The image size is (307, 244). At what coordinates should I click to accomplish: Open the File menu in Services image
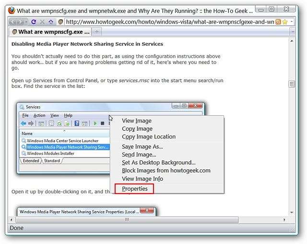pos(25,115)
